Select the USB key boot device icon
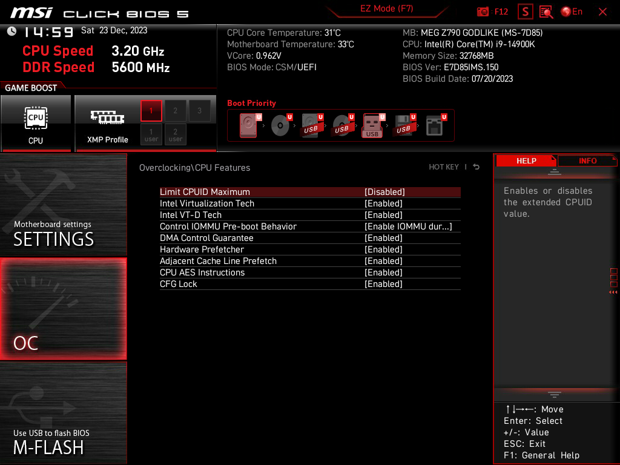Screen dimensions: 620x465 373,125
